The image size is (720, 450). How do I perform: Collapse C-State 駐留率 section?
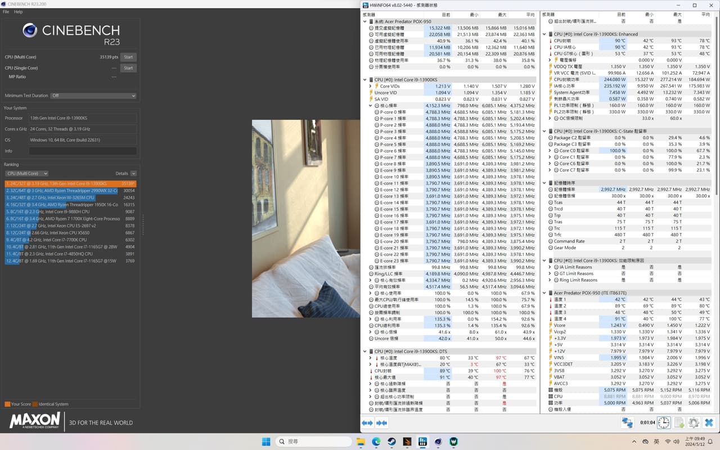544,131
